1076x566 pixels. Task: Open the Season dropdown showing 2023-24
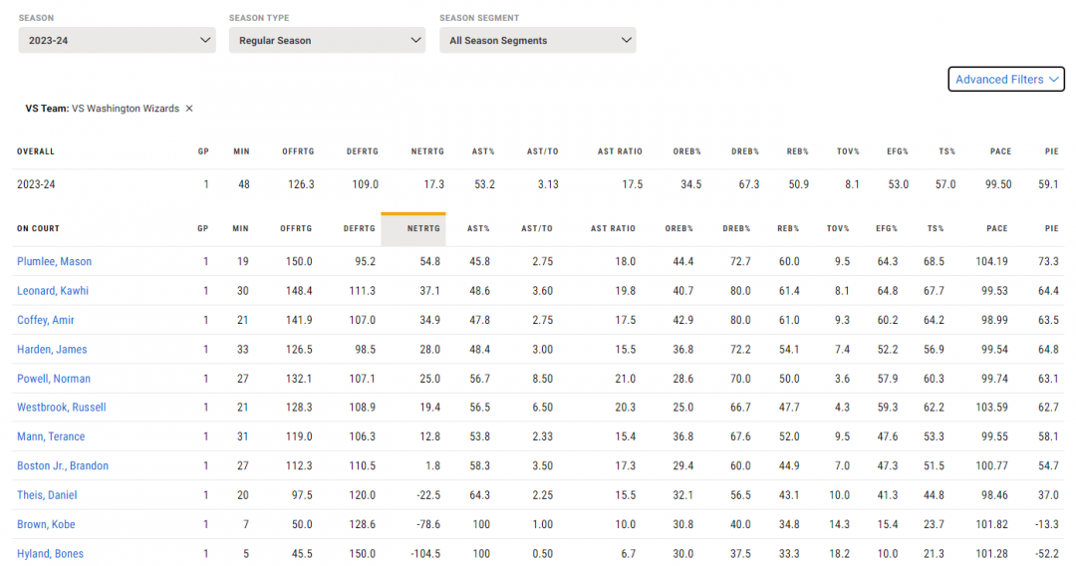[117, 41]
